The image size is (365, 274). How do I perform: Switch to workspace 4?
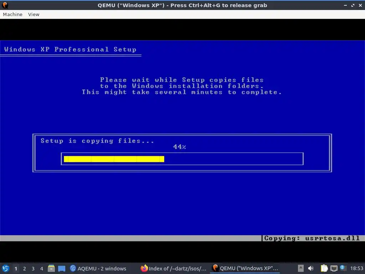pos(42,269)
